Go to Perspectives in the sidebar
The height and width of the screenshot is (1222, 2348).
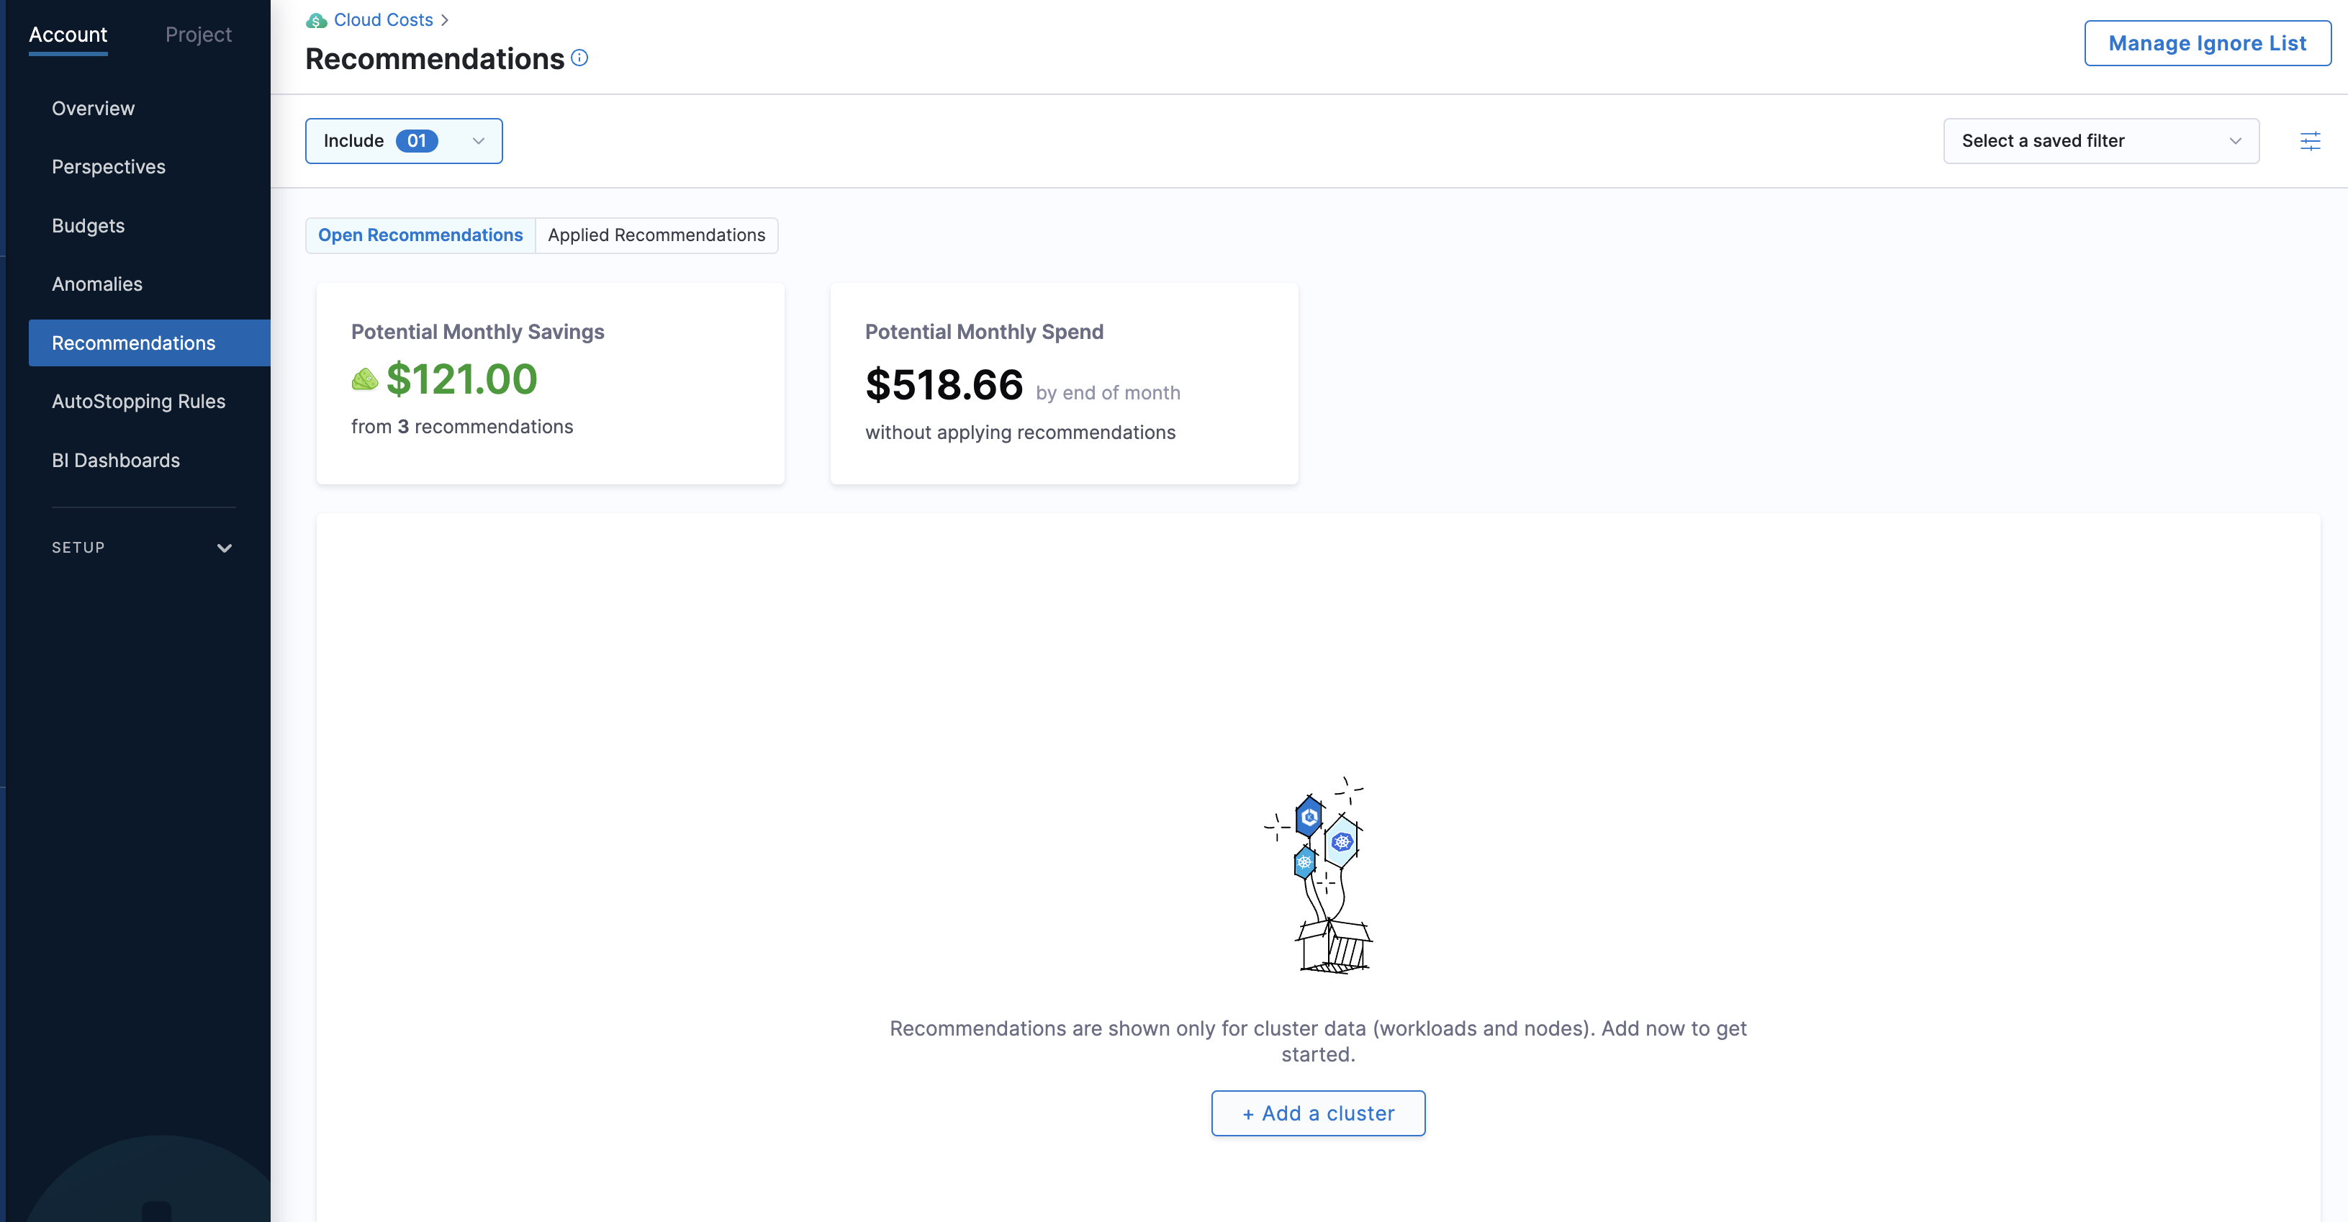(109, 167)
